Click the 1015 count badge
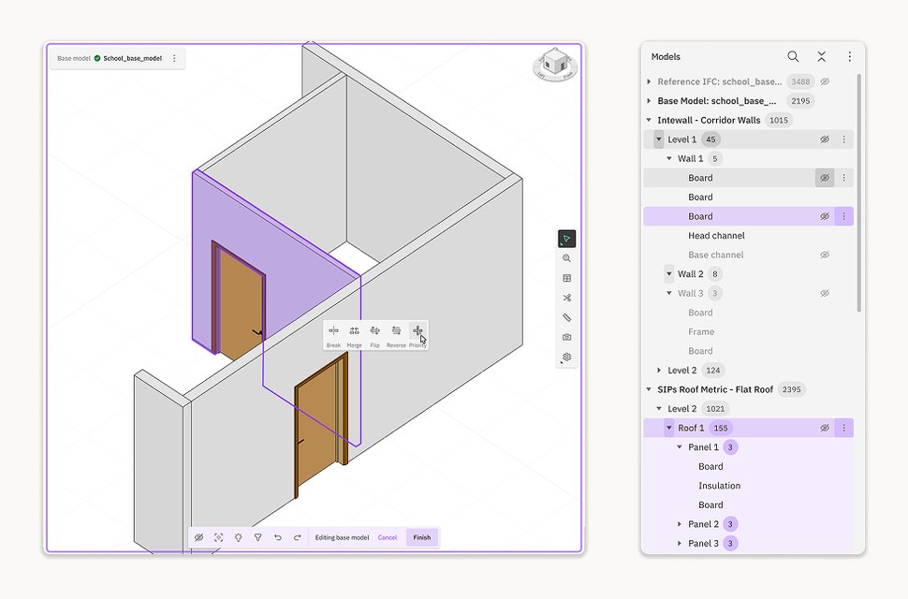Image resolution: width=908 pixels, height=599 pixels. [778, 121]
